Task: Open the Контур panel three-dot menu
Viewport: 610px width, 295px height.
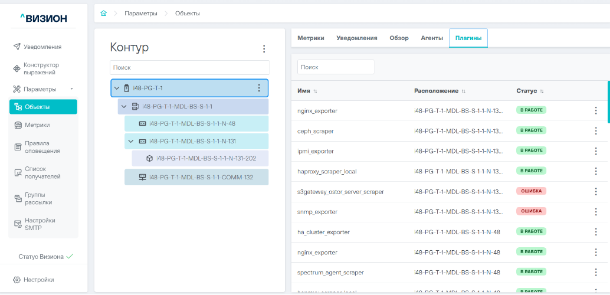Action: click(264, 49)
